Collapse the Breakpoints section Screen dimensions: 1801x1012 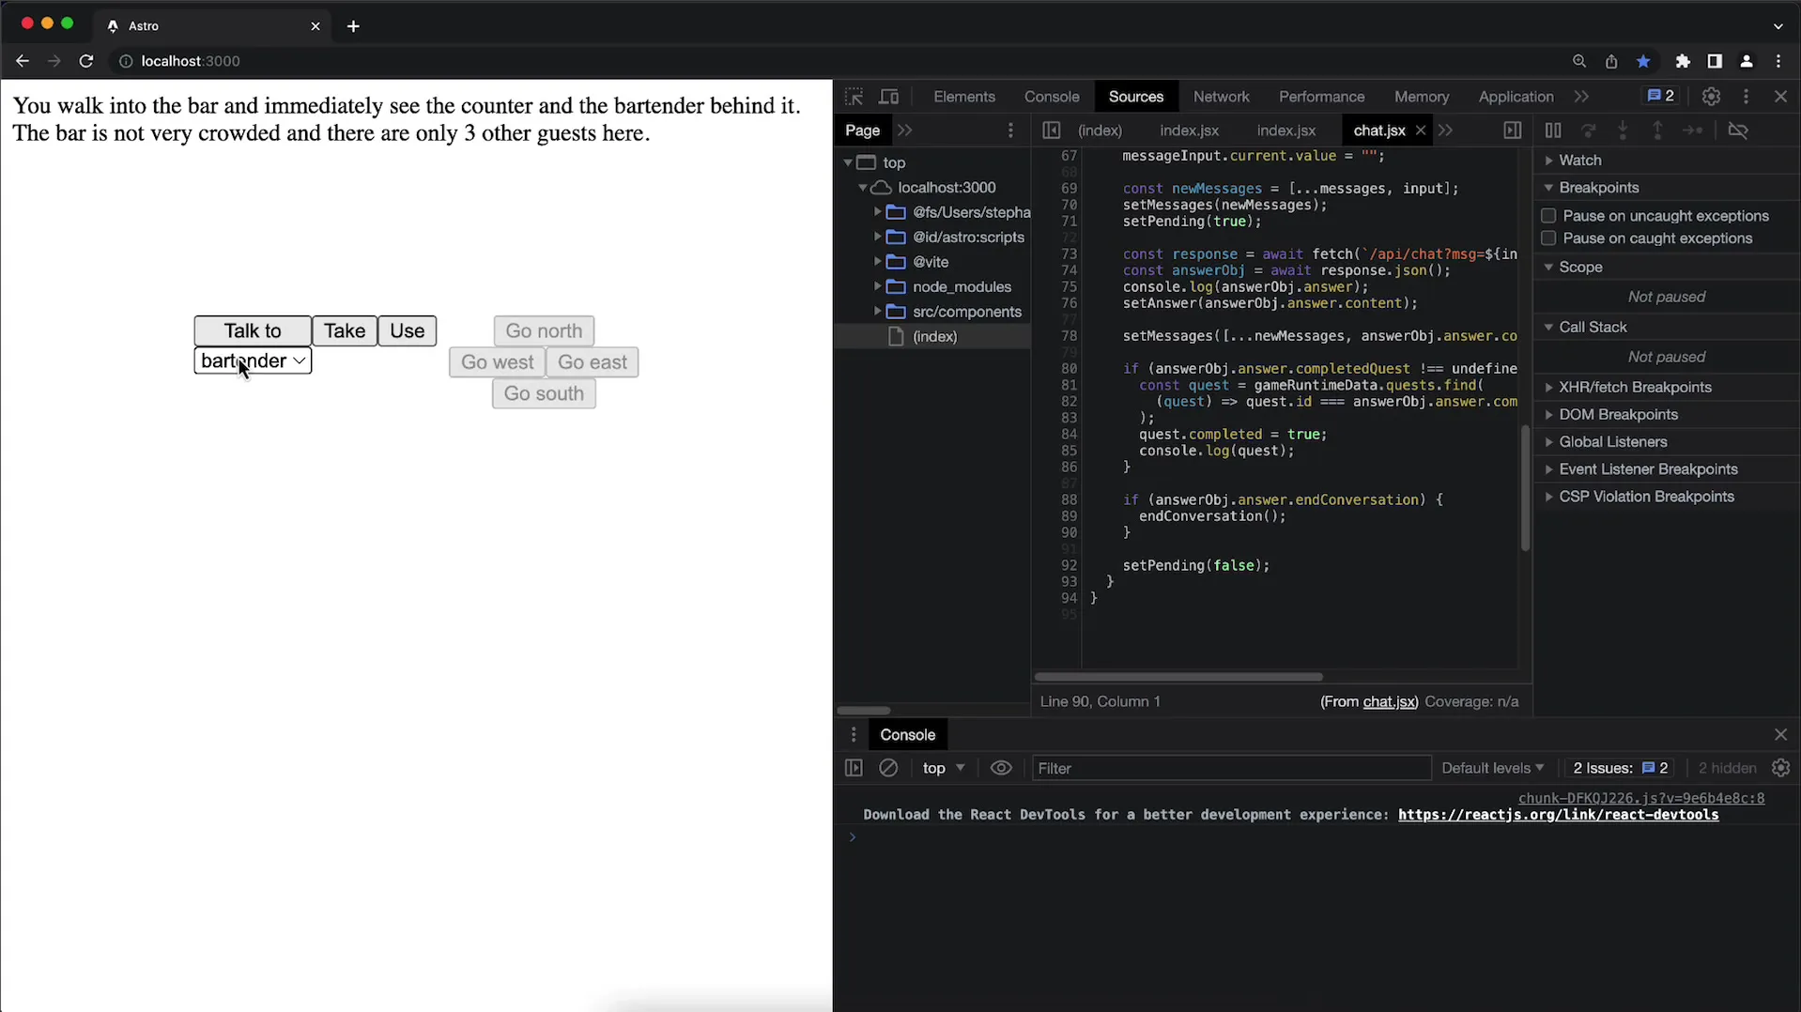click(x=1598, y=188)
